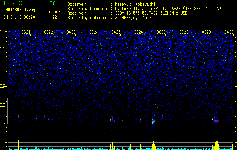Click time marker 0625

(116, 32)
